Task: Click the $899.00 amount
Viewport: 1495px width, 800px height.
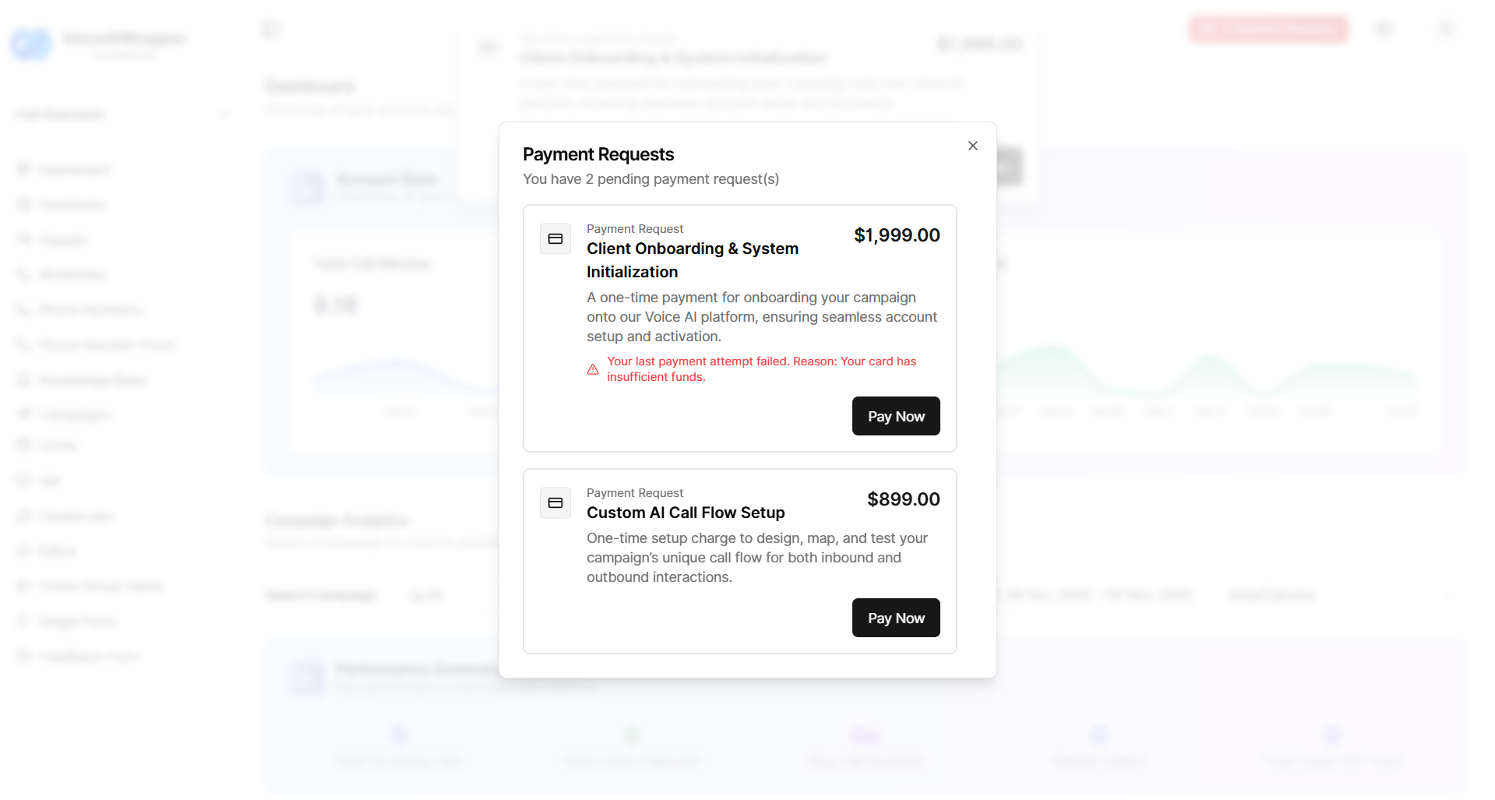Action: point(903,499)
